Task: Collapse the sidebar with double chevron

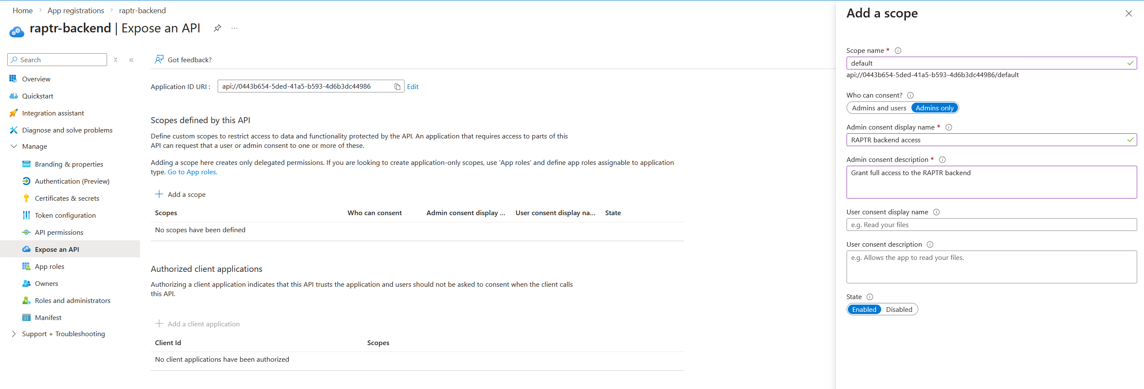Action: (131, 60)
